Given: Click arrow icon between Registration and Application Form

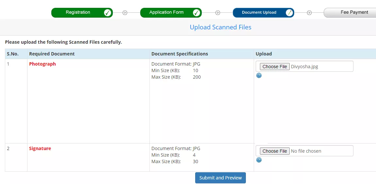Looking at the screenshot, I should pyautogui.click(x=125, y=13).
